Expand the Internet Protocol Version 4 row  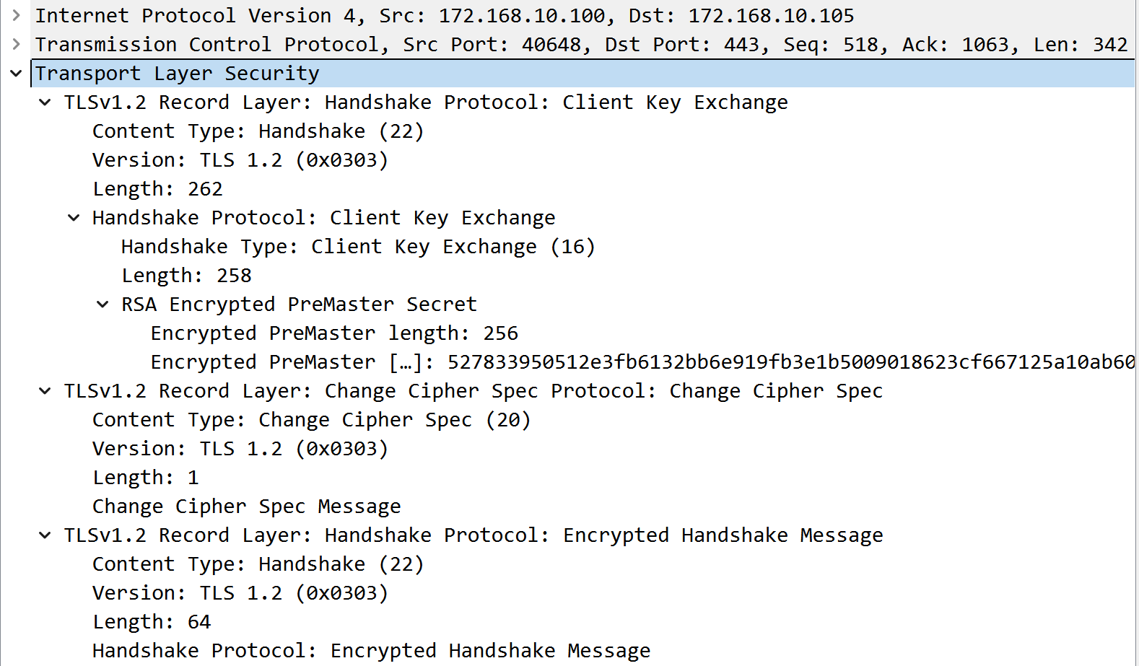[16, 15]
